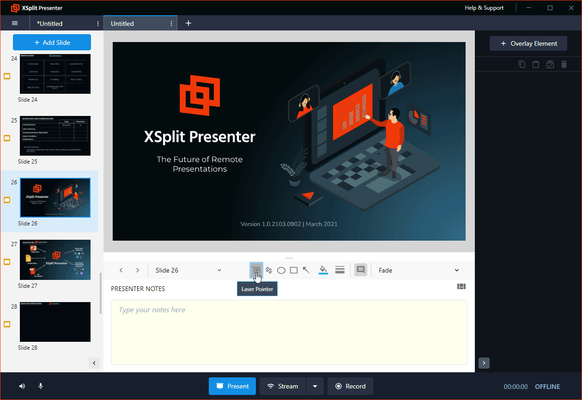Select the arrow drawing tool
Screen dimensions: 582x400
[x=306, y=270]
